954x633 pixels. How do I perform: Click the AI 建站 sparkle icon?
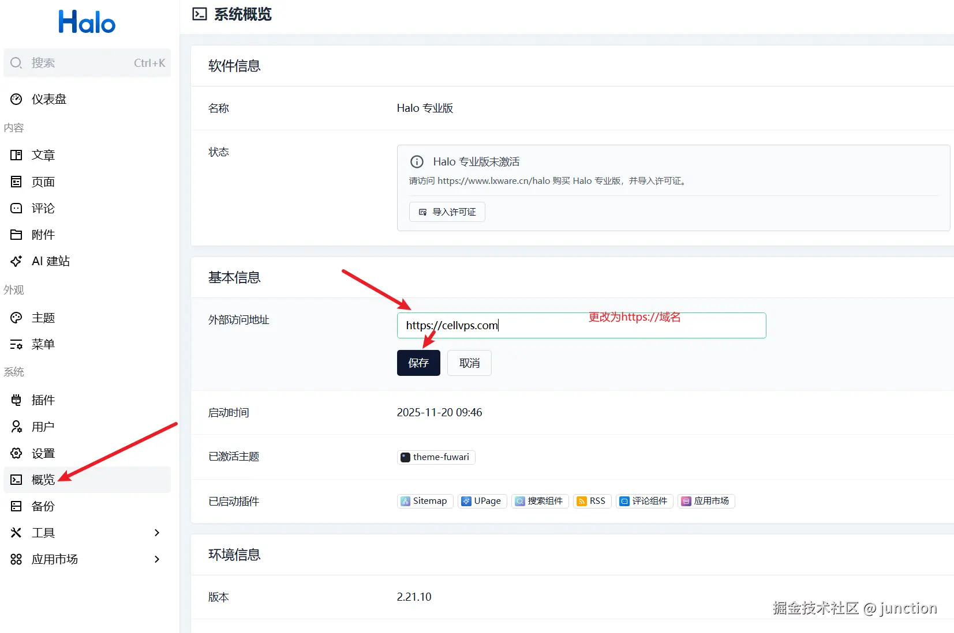coord(16,261)
